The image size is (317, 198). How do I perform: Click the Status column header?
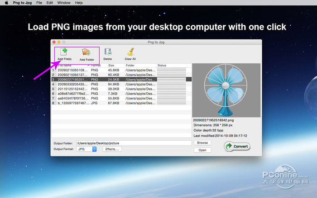point(162,66)
